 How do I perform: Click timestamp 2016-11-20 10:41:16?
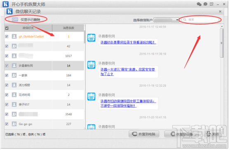pyautogui.click(x=153, y=117)
